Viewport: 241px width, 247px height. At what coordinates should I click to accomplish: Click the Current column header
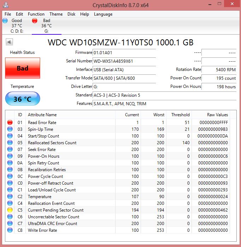(x=128, y=115)
